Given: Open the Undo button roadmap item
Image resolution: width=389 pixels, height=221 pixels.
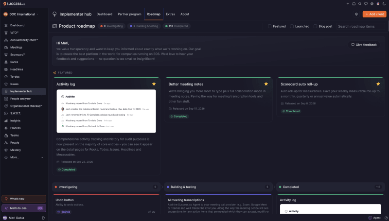Looking at the screenshot, I should click(x=65, y=200).
